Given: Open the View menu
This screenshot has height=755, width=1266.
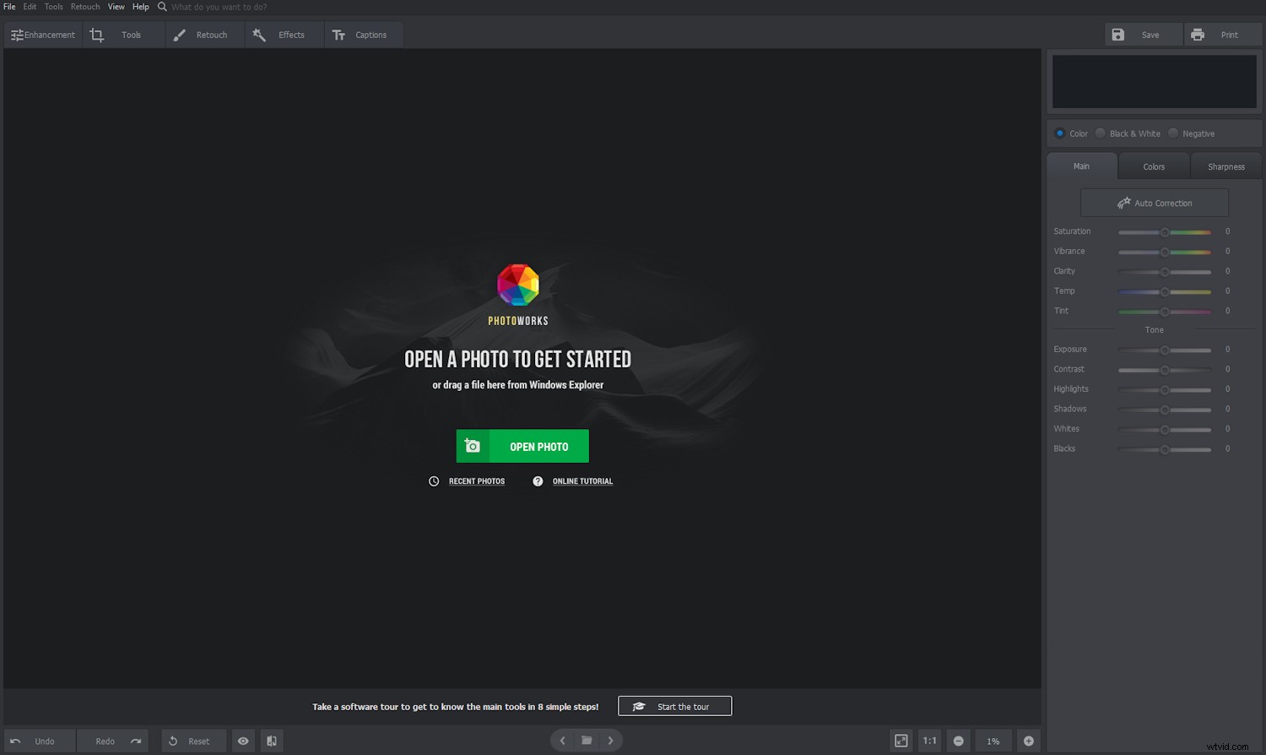Looking at the screenshot, I should point(116,6).
